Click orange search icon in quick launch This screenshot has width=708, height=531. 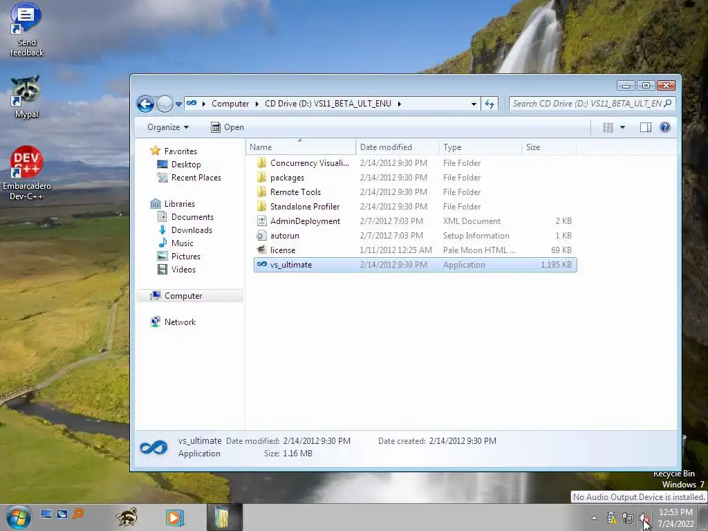tap(78, 514)
